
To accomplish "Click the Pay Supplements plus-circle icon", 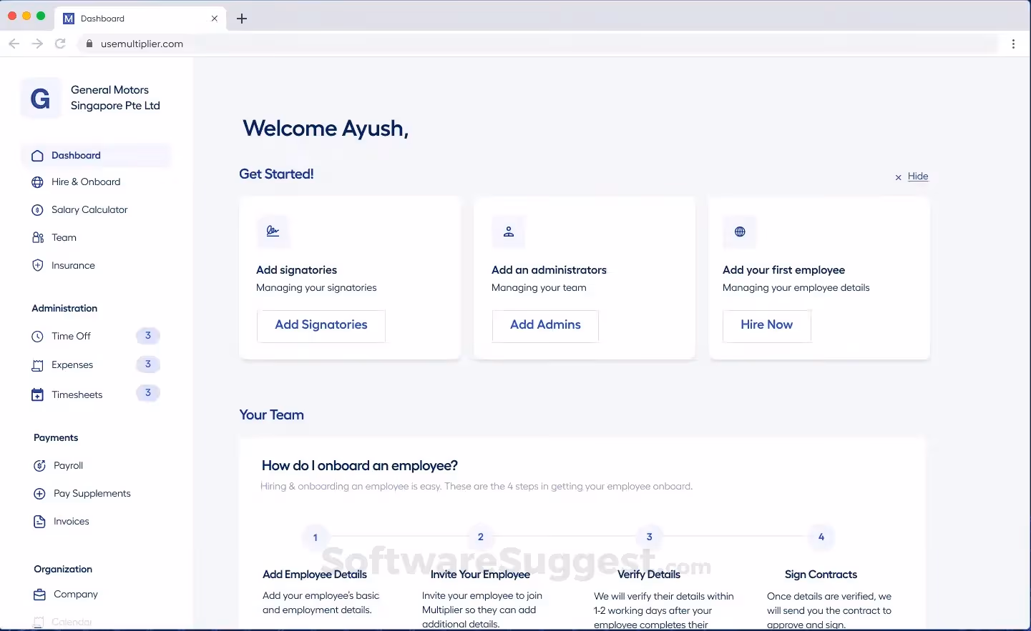I will point(40,494).
